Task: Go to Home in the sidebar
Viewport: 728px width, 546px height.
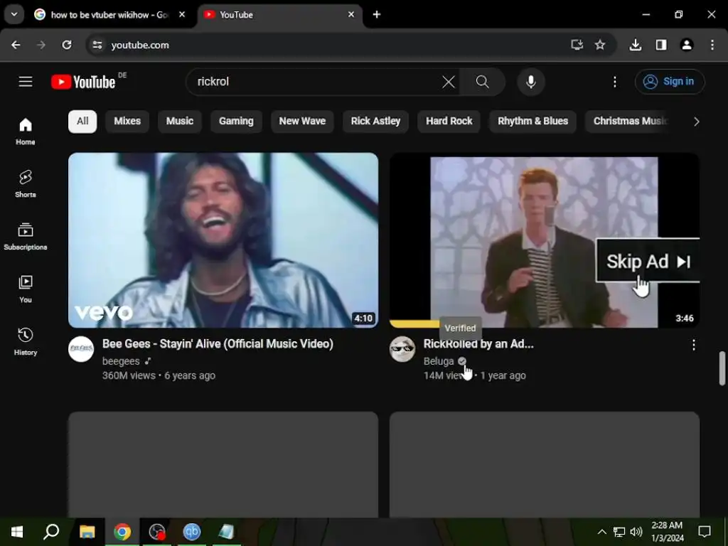Action: coord(26,132)
